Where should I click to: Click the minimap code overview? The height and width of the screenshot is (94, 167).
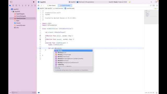(x=151, y=17)
